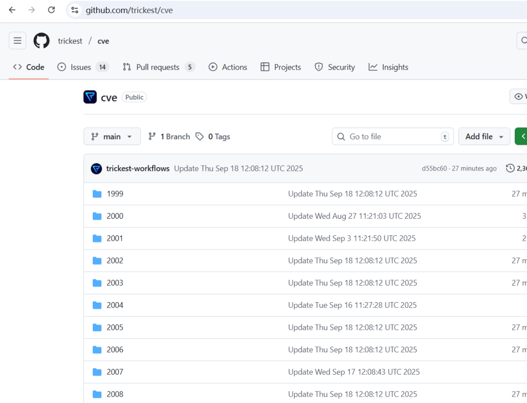This screenshot has width=527, height=403.
Task: Click the browser forward arrow
Action: point(32,10)
